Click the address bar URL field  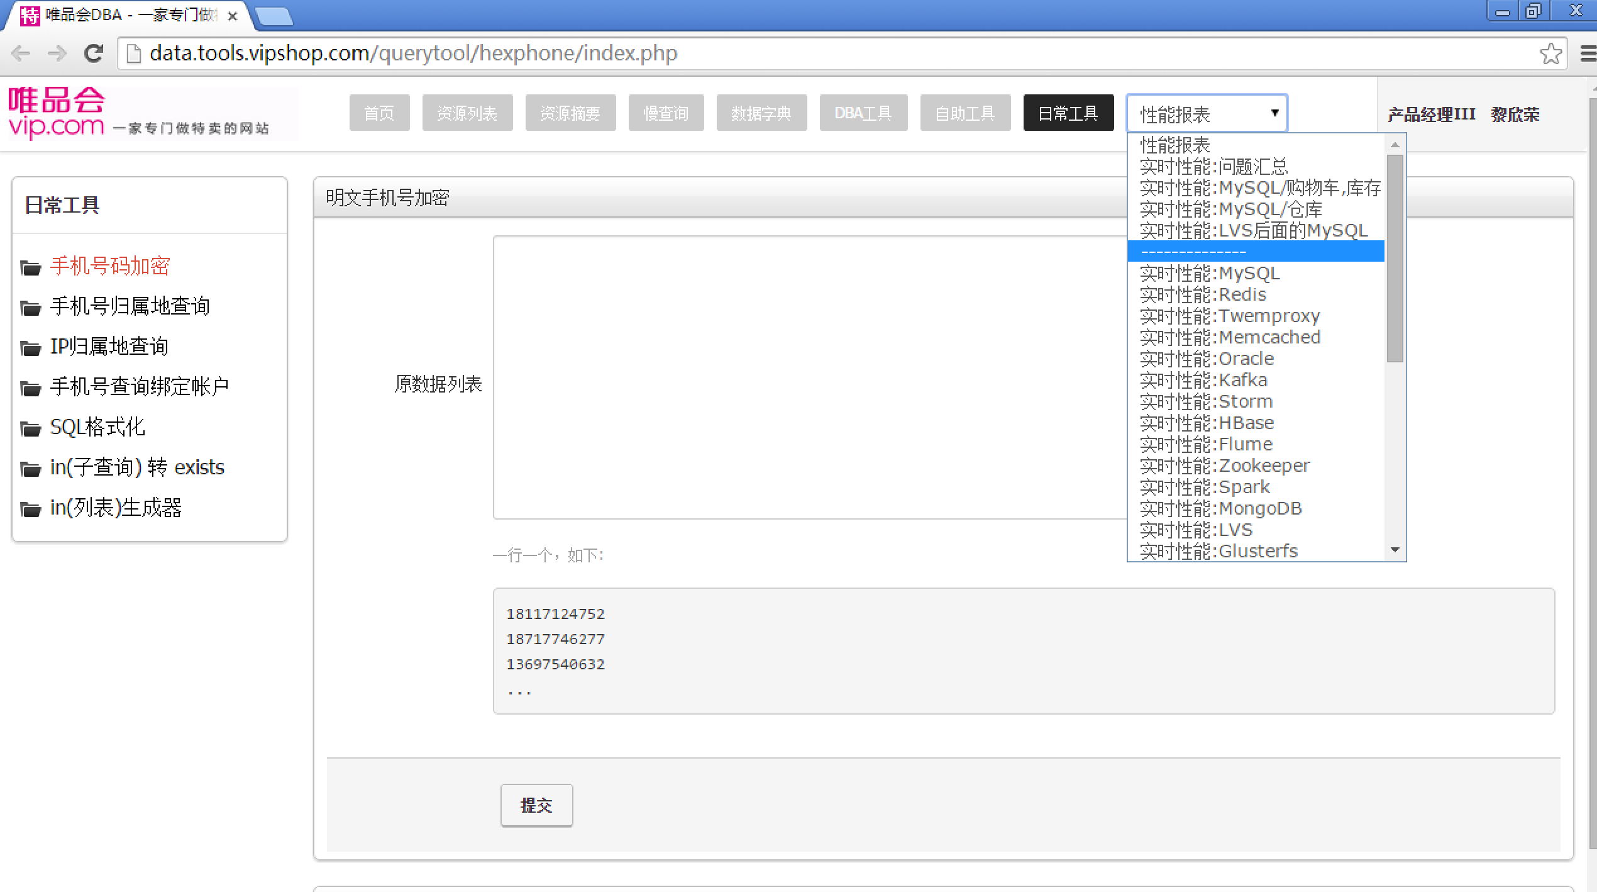pyautogui.click(x=841, y=53)
